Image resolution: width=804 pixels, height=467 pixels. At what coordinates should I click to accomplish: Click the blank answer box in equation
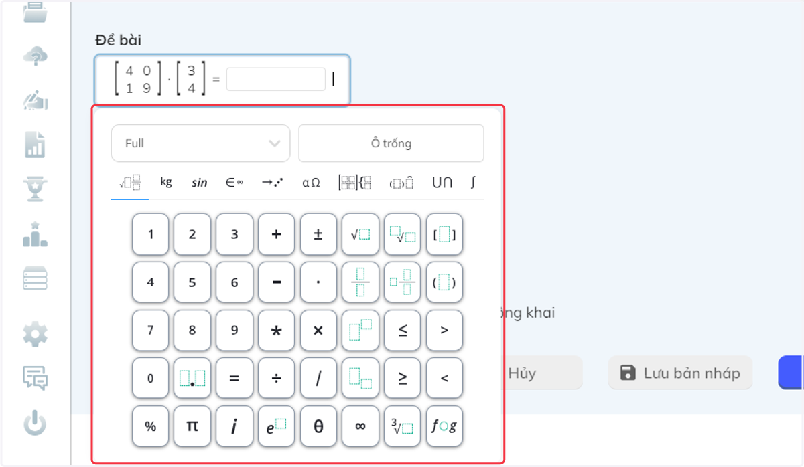click(276, 79)
